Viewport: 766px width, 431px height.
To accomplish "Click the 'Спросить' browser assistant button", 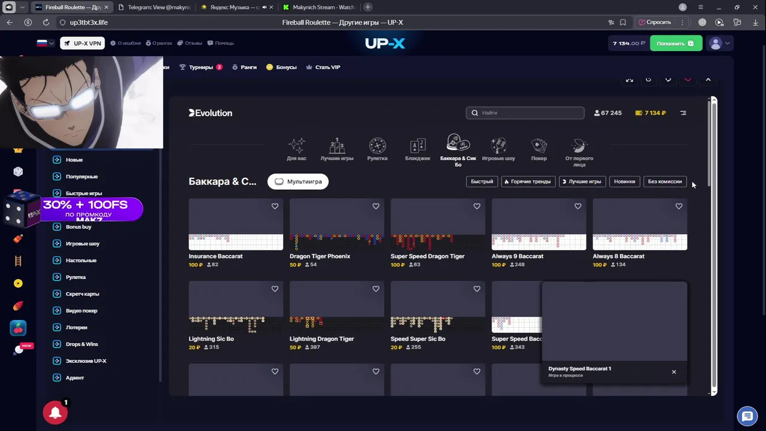I will tap(655, 22).
